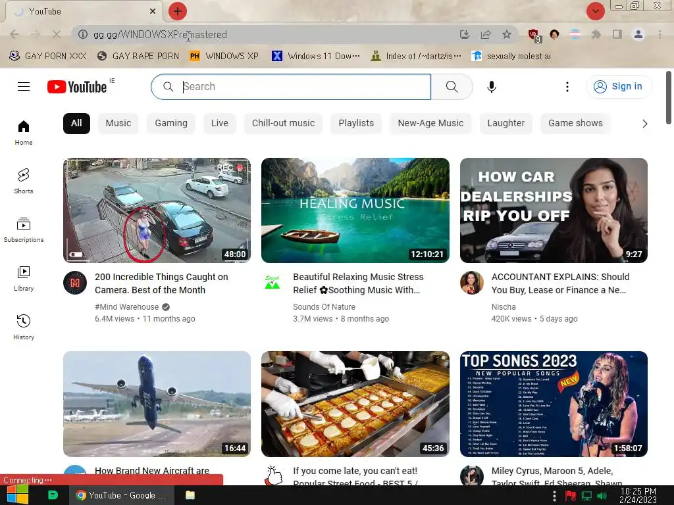The image size is (674, 505).
Task: Click the YouTube logo
Action: [x=78, y=87]
